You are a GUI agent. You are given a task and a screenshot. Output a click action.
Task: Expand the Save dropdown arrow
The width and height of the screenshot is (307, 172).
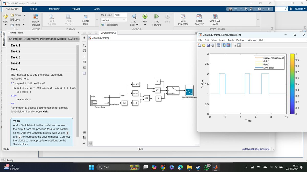click(x=24, y=20)
